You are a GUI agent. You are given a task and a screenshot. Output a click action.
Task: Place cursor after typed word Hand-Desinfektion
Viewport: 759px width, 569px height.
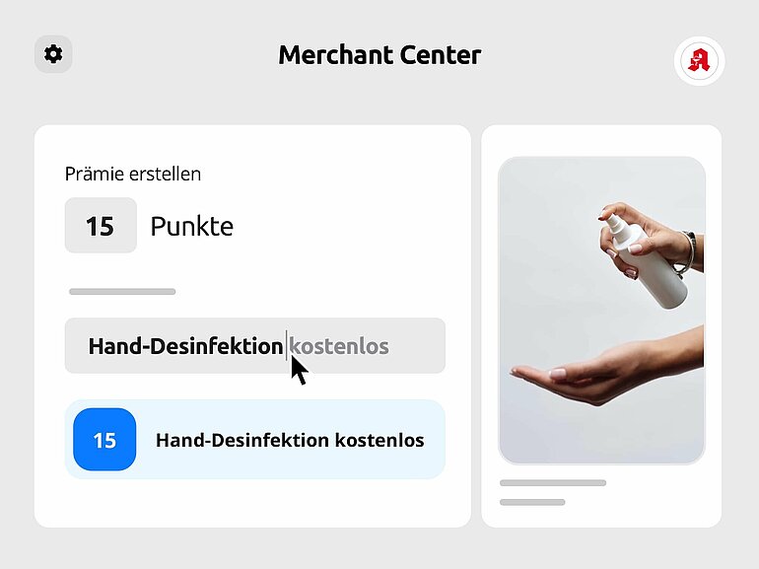click(285, 346)
